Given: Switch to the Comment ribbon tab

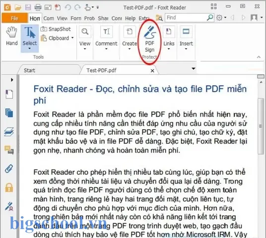Looking at the screenshot, I should 49,18.
